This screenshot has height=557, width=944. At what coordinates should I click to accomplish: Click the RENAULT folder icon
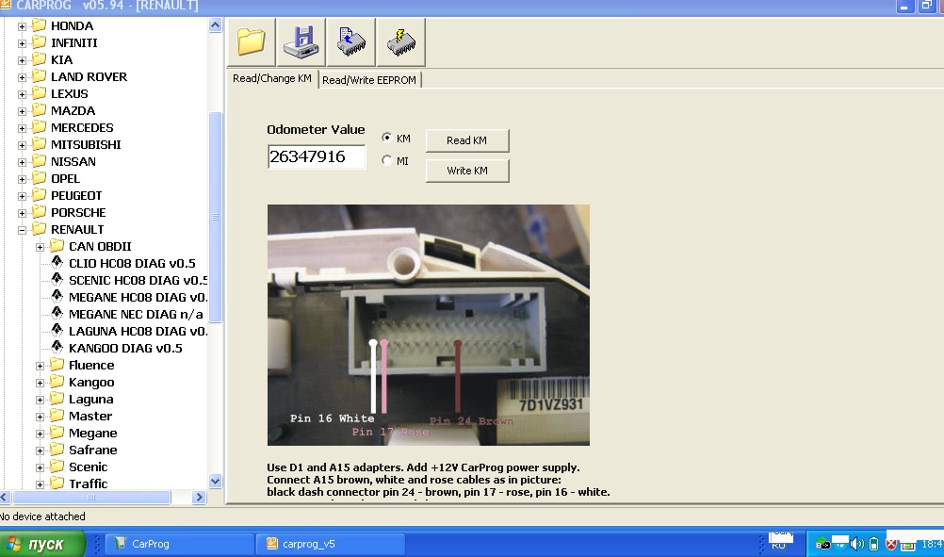(40, 229)
